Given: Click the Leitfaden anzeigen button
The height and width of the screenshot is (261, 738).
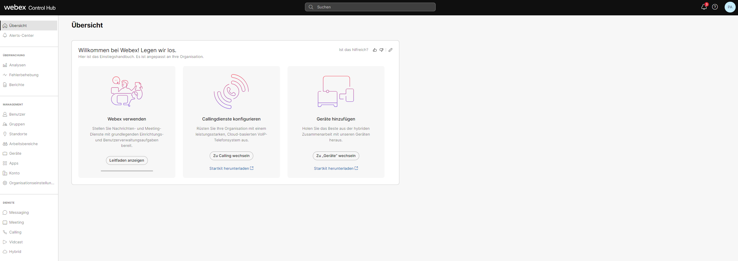Looking at the screenshot, I should pos(127,160).
